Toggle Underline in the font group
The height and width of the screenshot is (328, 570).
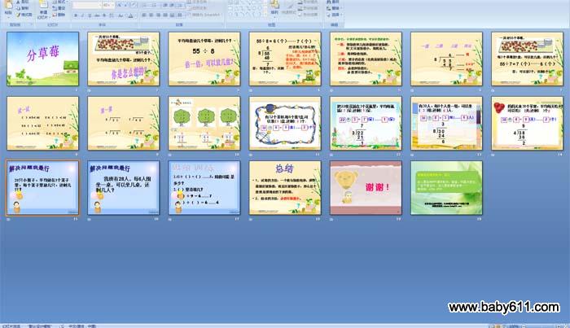(90, 15)
